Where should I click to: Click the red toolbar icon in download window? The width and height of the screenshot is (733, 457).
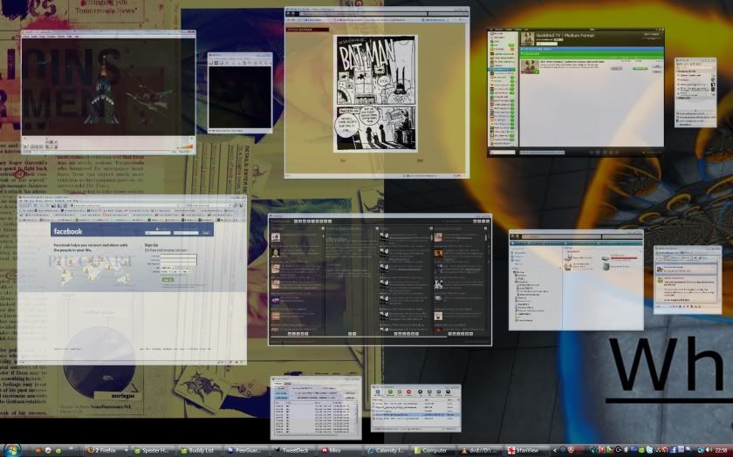409,392
